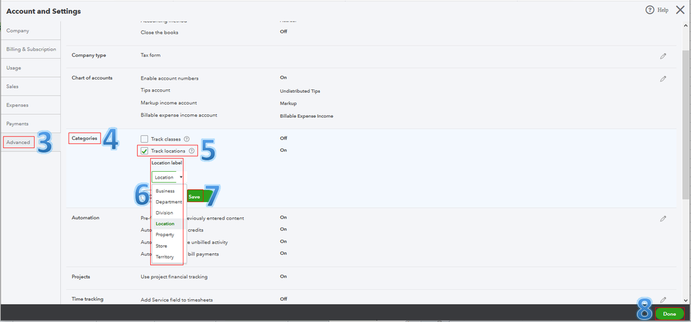Click Billable expense income account row
This screenshot has width=691, height=322.
click(179, 116)
